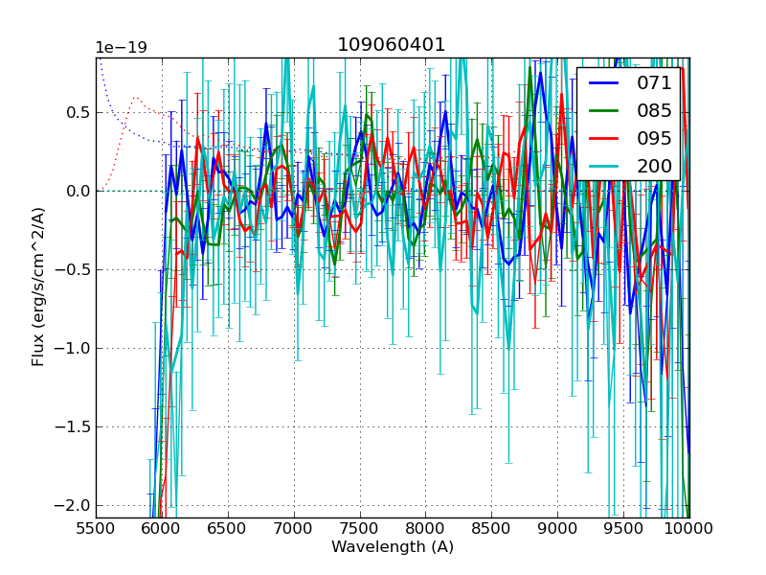Click the −2.0 y-axis tick label
This screenshot has height=575, width=766.
click(72, 505)
